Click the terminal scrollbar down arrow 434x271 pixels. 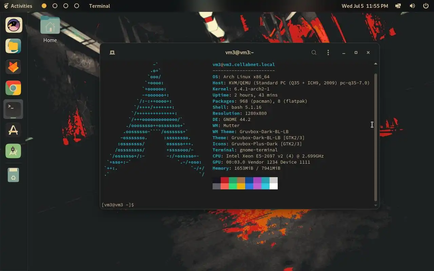pos(375,205)
